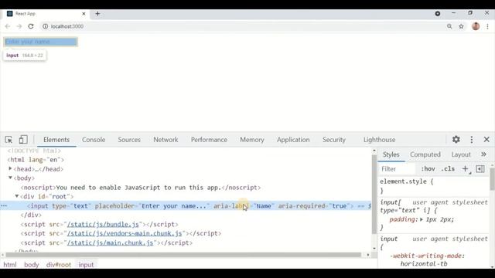
Task: Select the Computed pane tab
Action: pyautogui.click(x=425, y=154)
